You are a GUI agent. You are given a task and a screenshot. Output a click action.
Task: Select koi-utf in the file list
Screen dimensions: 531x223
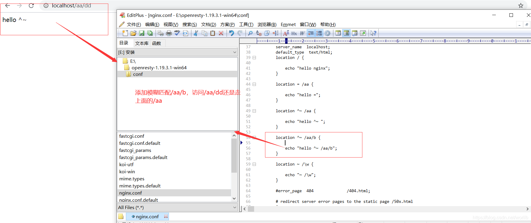point(126,164)
